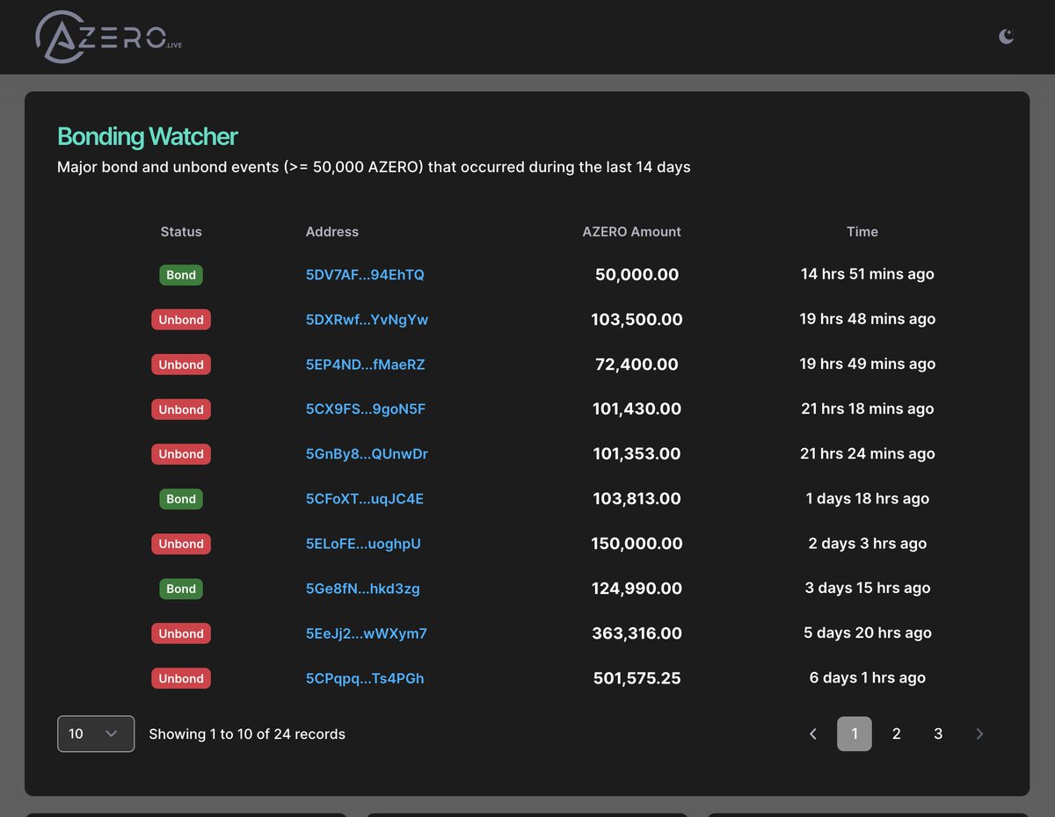Open address 5ELoFE...uoghpU

coord(363,544)
